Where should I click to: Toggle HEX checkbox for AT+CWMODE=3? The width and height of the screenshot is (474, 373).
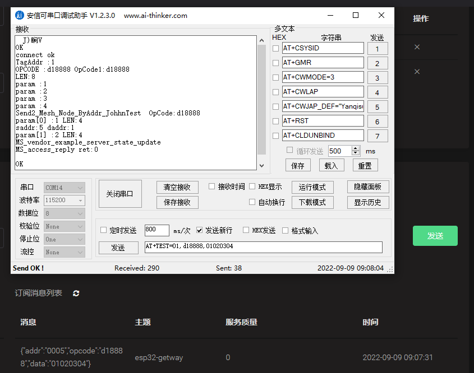(275, 77)
